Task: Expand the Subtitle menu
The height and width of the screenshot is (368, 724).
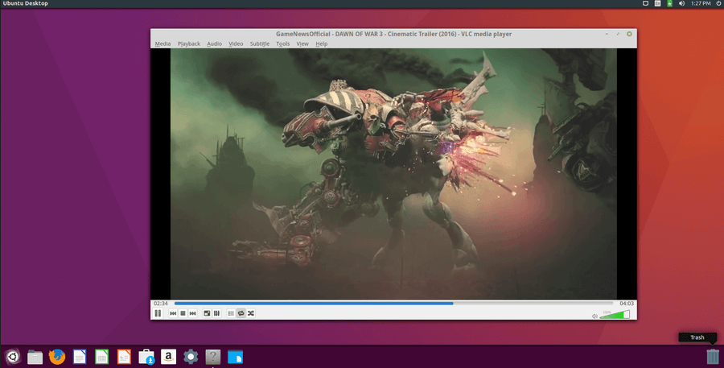Action: [259, 43]
